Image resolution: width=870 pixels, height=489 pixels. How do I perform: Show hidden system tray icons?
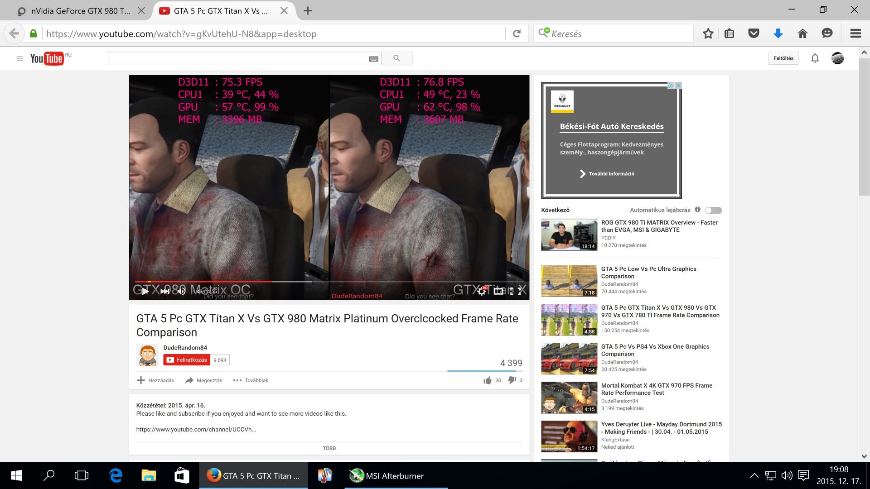click(754, 475)
